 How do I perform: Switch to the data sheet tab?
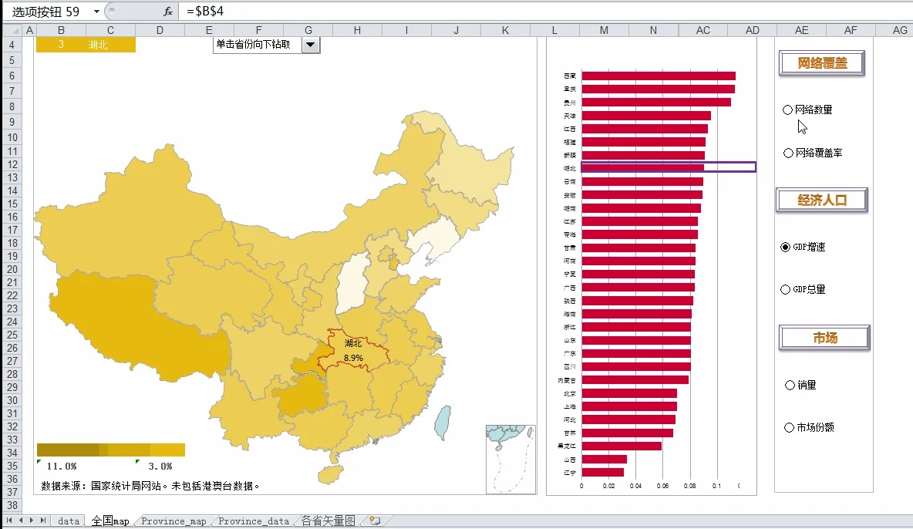point(68,521)
